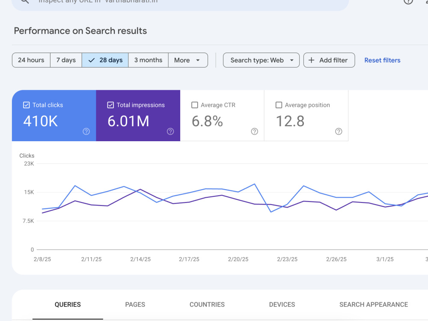This screenshot has width=428, height=321.
Task: Switch to the SEARCH APPEARANCE tab
Action: point(373,305)
